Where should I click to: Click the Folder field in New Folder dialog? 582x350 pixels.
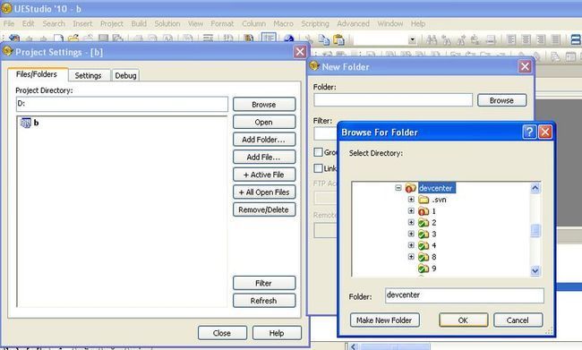click(393, 100)
